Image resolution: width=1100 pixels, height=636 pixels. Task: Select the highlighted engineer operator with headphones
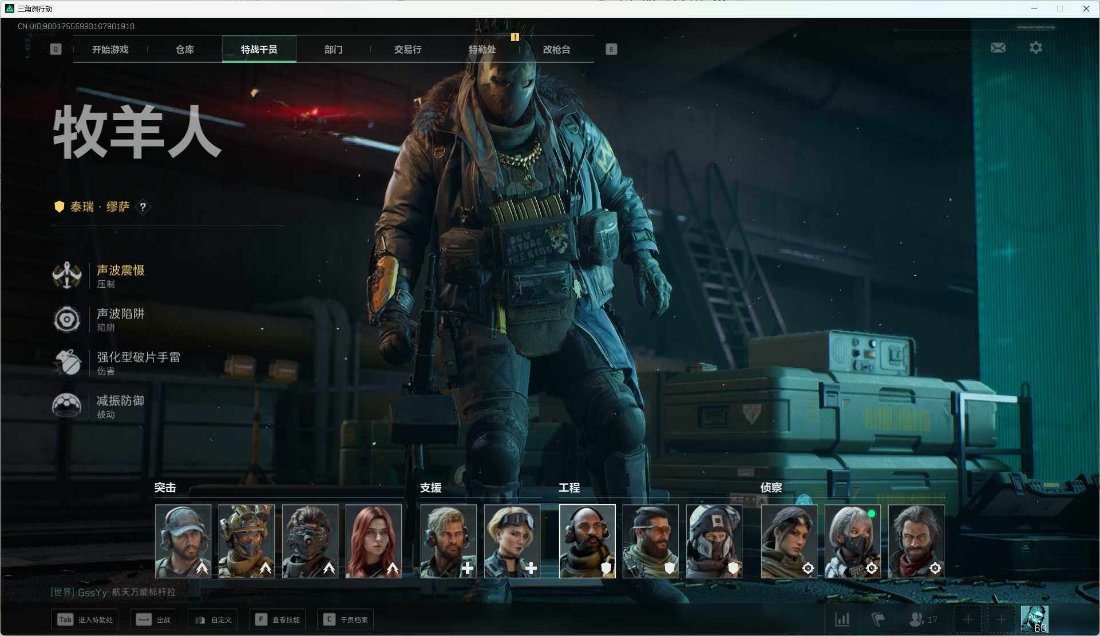587,541
